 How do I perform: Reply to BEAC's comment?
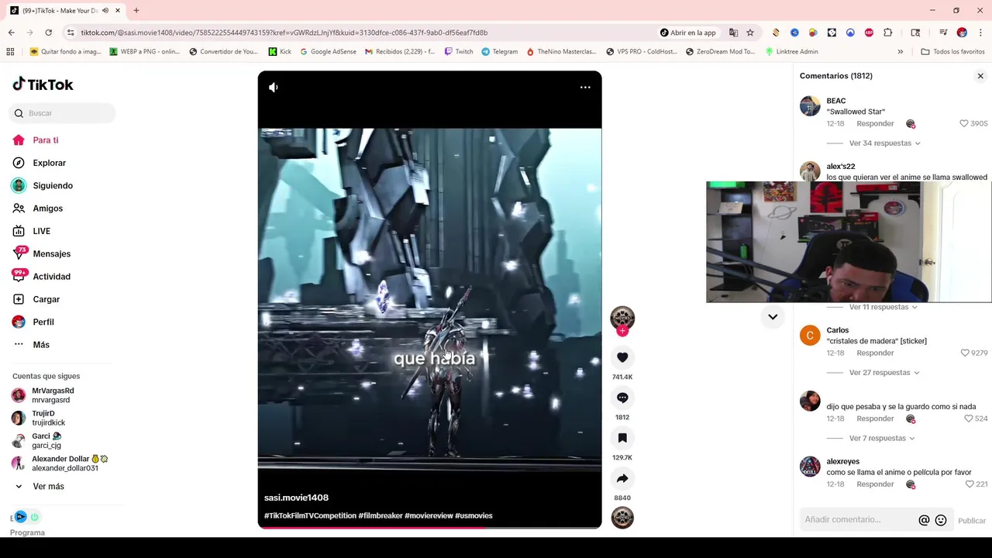[x=875, y=124]
